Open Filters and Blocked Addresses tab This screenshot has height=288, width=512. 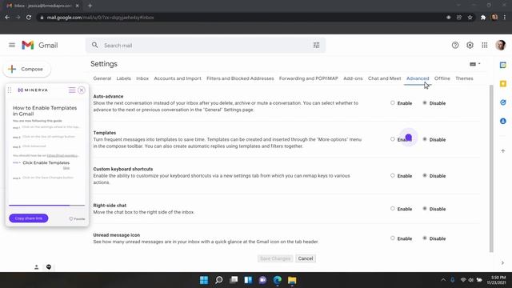point(240,78)
